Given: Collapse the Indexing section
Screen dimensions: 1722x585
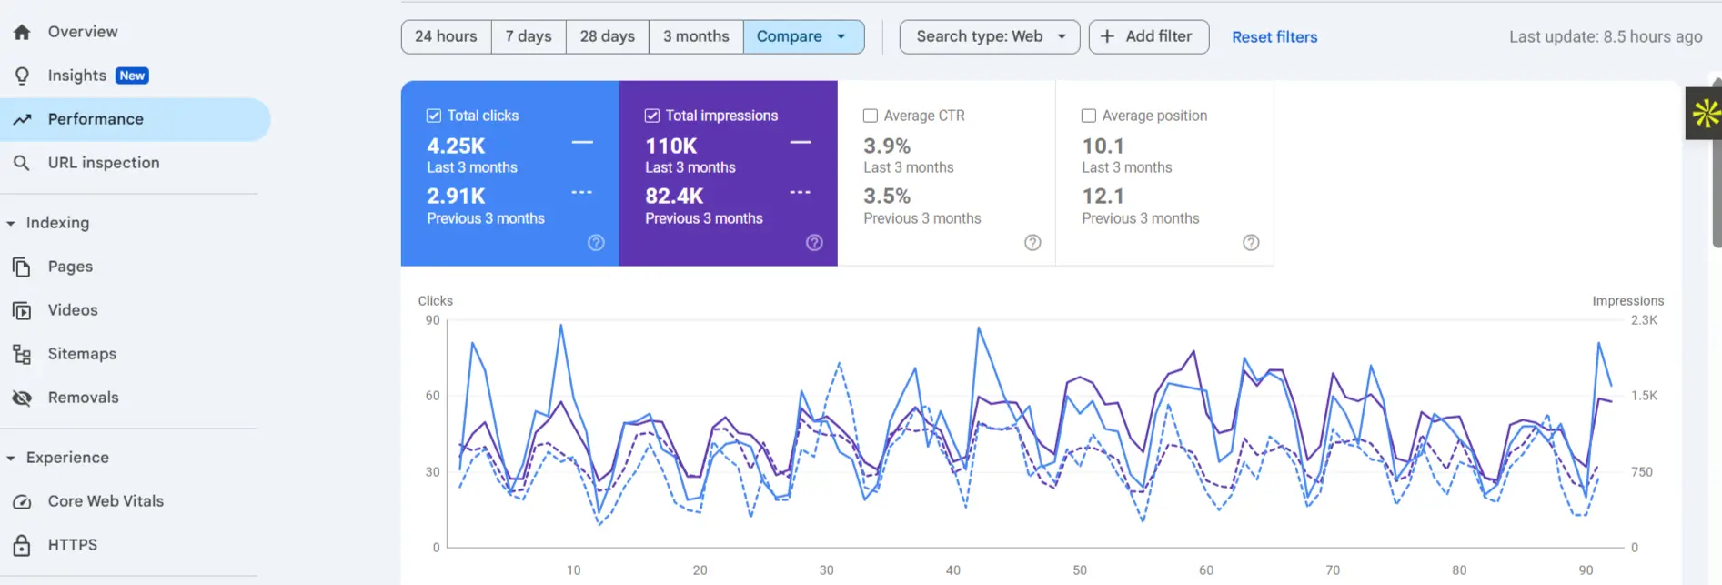Looking at the screenshot, I should [11, 223].
